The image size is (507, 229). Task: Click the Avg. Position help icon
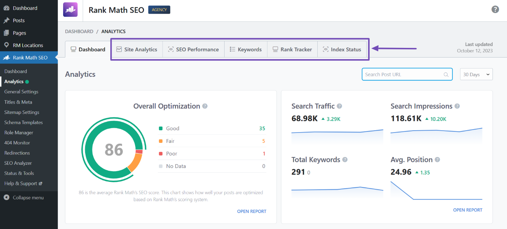(437, 160)
